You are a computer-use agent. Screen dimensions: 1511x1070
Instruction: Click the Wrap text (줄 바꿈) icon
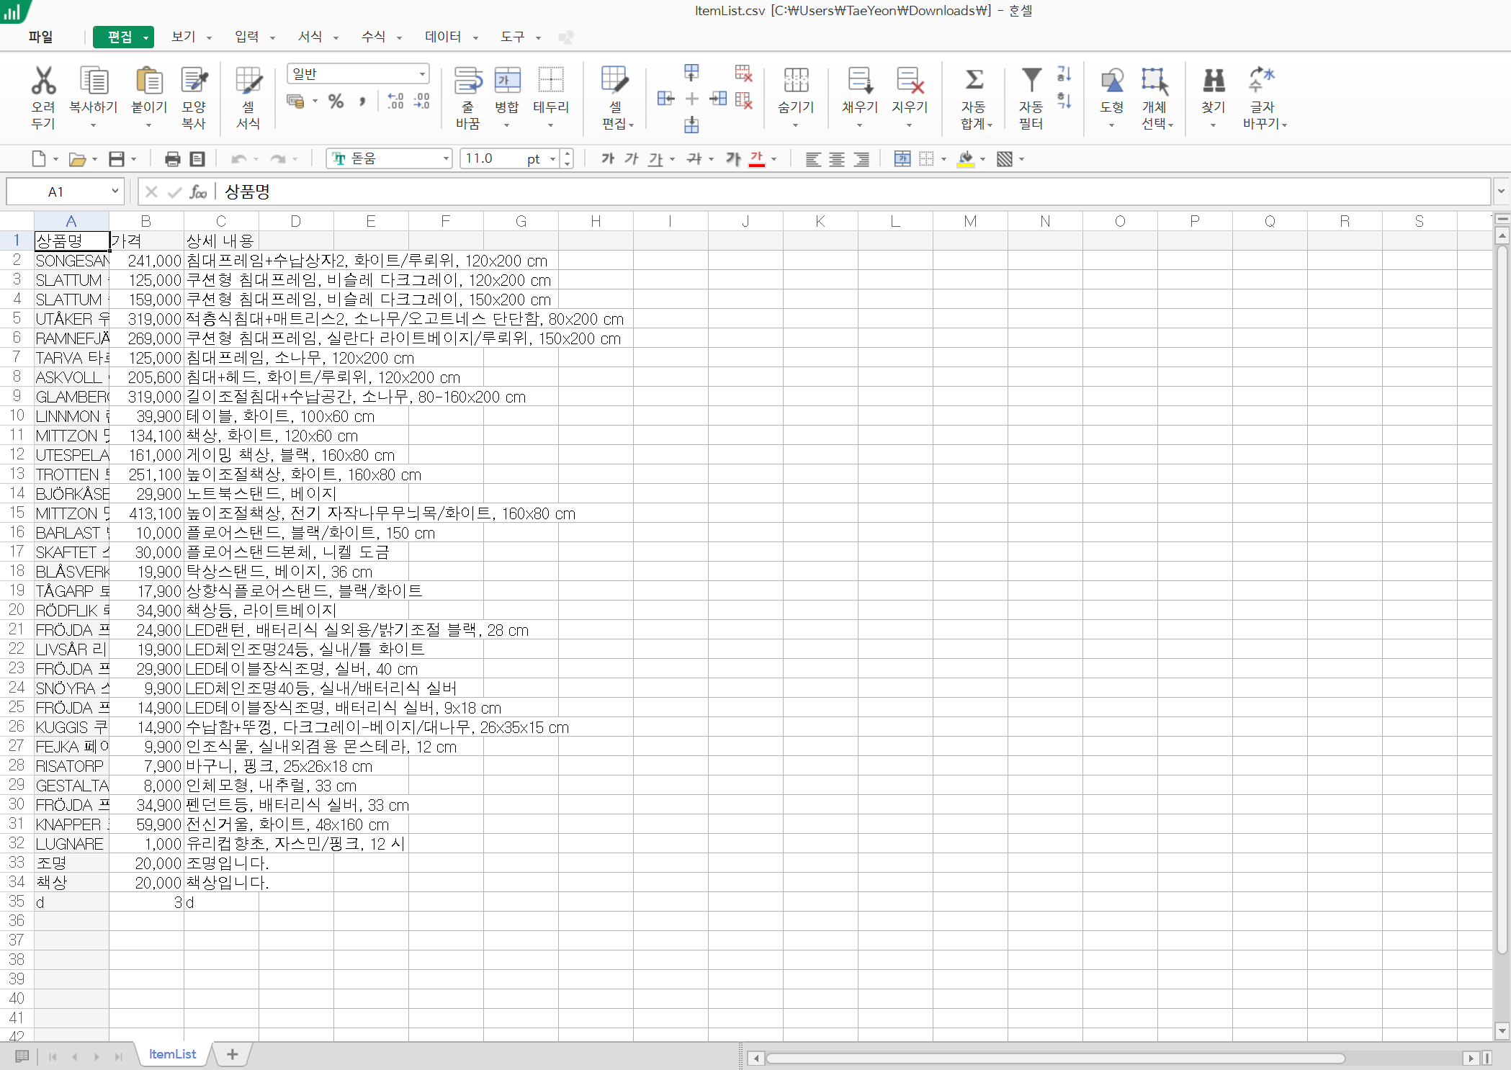467,81
